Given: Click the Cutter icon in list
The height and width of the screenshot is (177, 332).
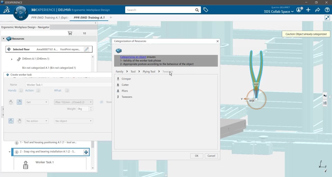Looking at the screenshot, I should (118, 85).
